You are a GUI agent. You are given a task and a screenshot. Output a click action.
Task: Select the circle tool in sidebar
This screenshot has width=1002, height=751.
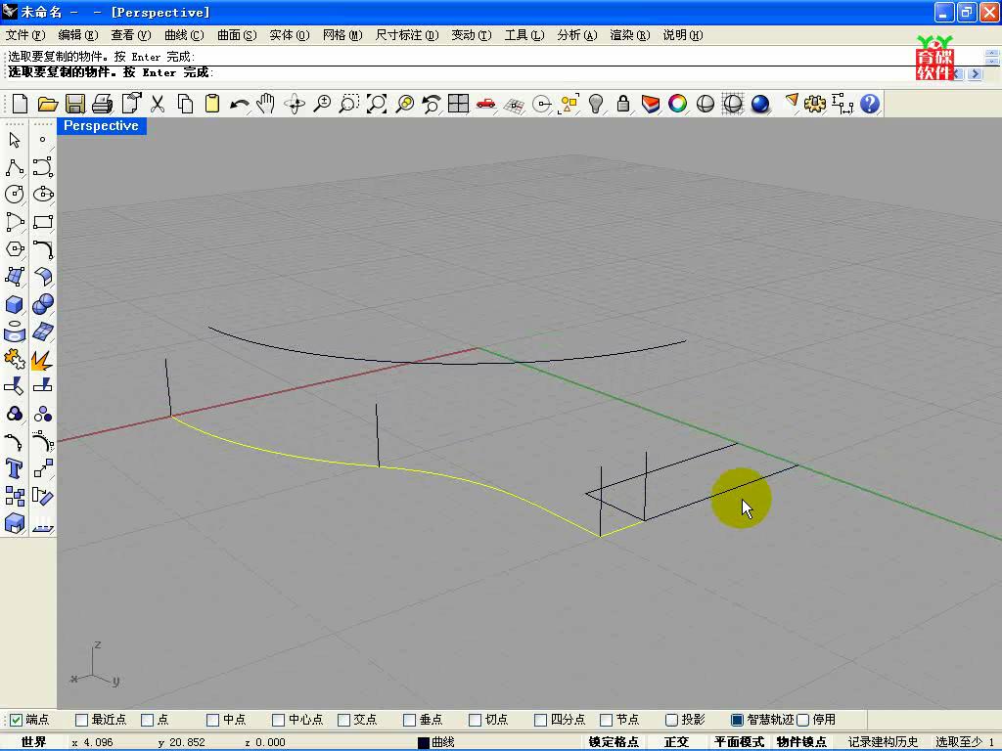tap(14, 195)
